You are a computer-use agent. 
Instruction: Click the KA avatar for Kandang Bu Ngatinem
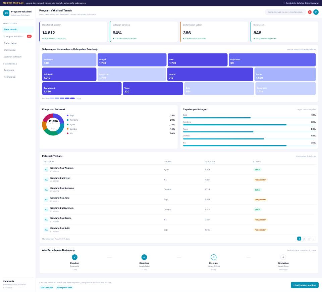46,210
